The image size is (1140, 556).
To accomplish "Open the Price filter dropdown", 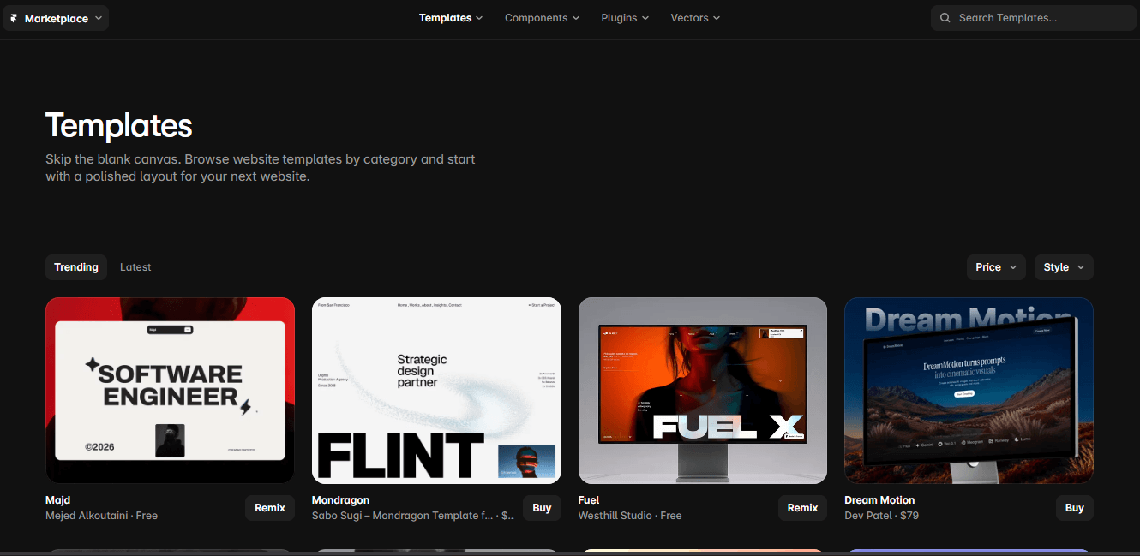I will (996, 267).
